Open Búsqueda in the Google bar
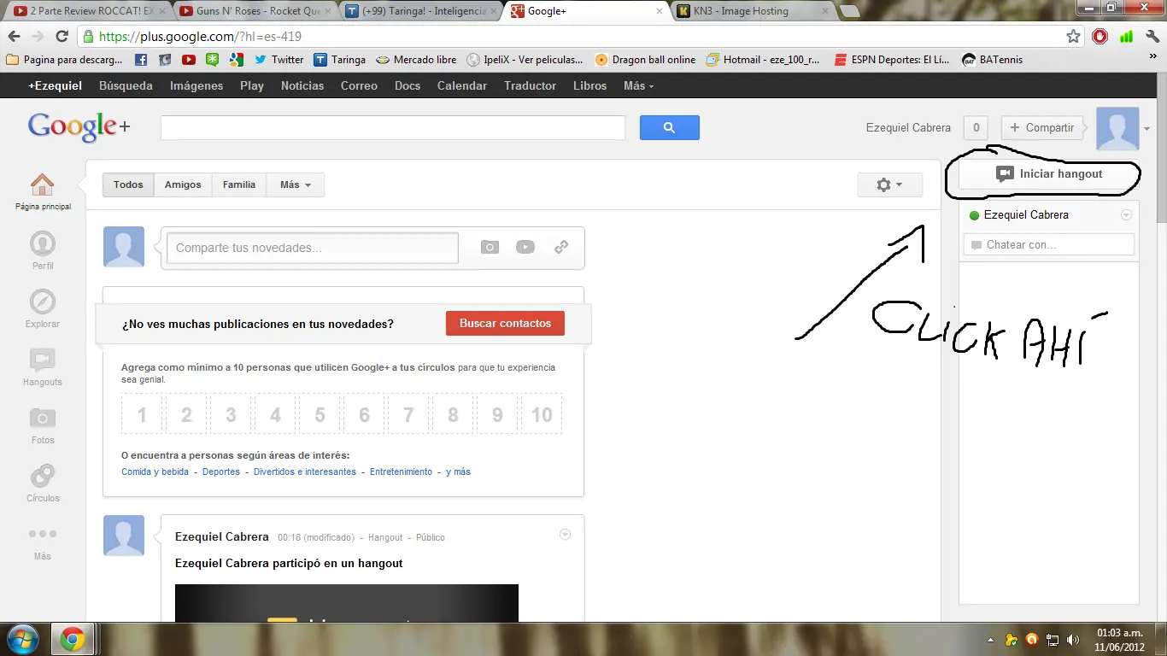 point(126,85)
